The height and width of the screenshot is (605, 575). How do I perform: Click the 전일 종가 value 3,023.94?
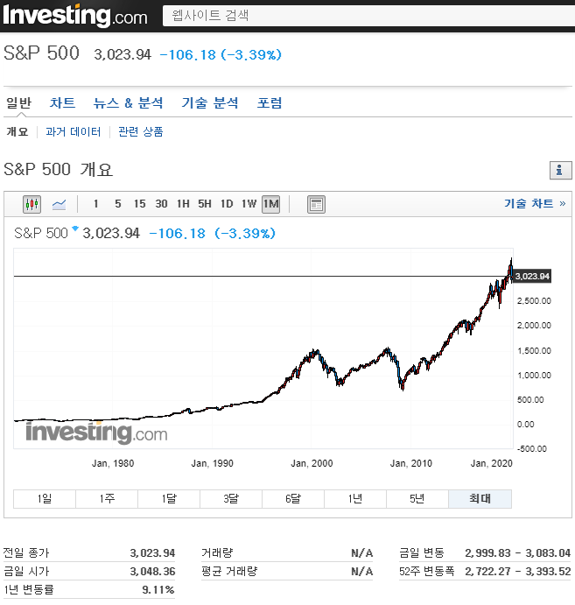point(152,553)
